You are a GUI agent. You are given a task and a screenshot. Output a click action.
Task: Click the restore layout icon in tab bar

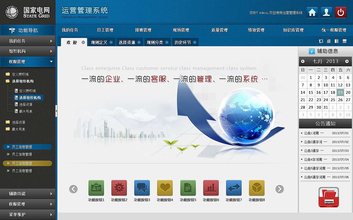pos(321,41)
